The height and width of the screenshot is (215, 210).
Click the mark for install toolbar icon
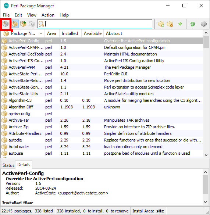tap(161, 24)
